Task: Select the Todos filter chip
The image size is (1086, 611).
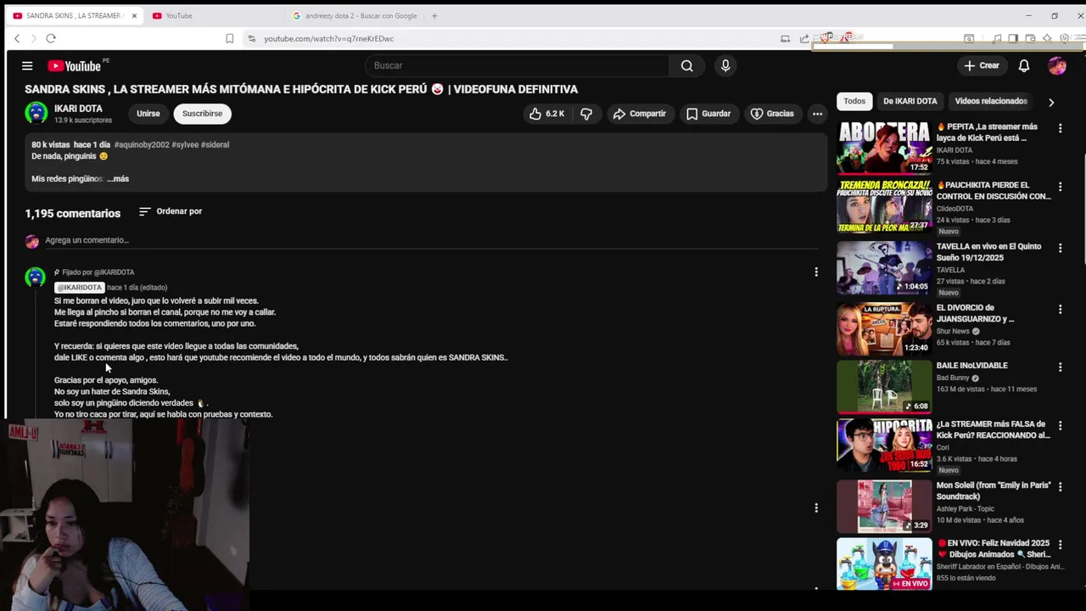Action: 854,101
